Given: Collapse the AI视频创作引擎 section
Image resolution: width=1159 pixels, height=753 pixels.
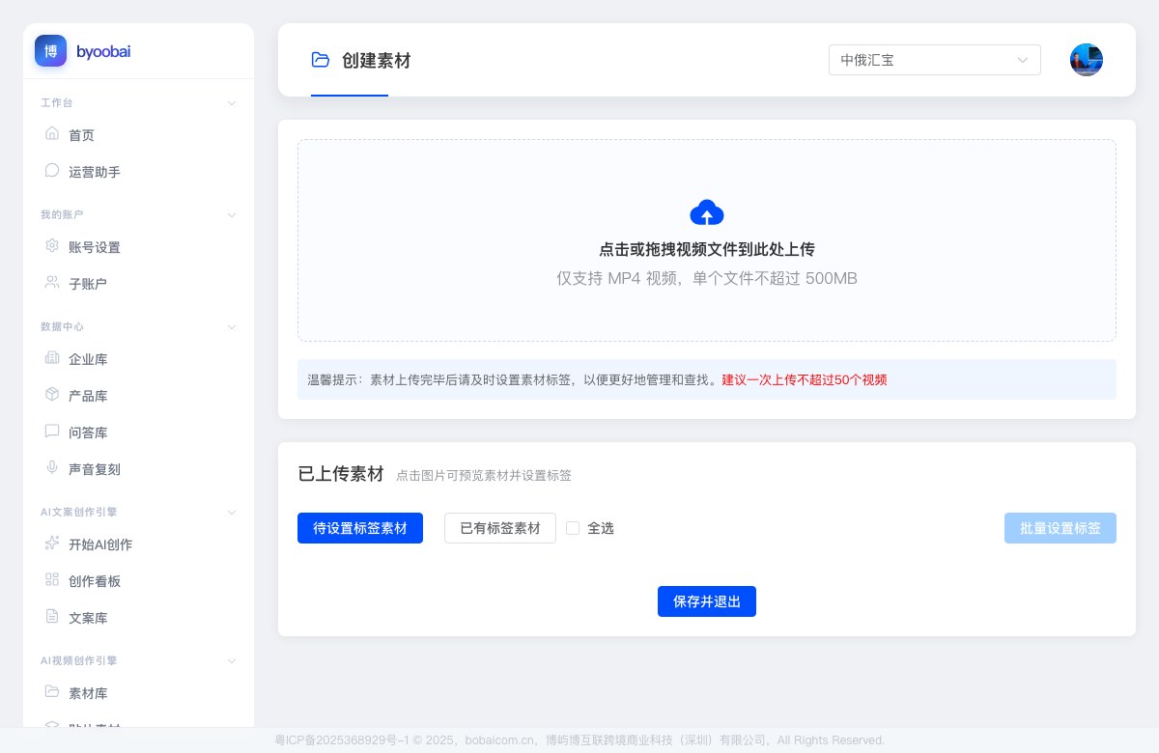Looking at the screenshot, I should [232, 660].
